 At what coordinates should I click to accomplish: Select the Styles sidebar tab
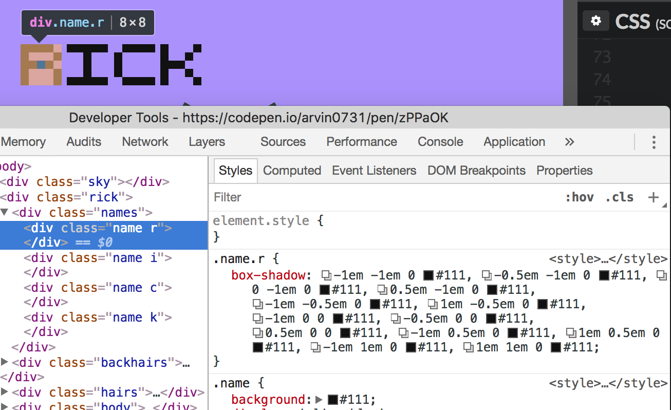click(x=236, y=171)
